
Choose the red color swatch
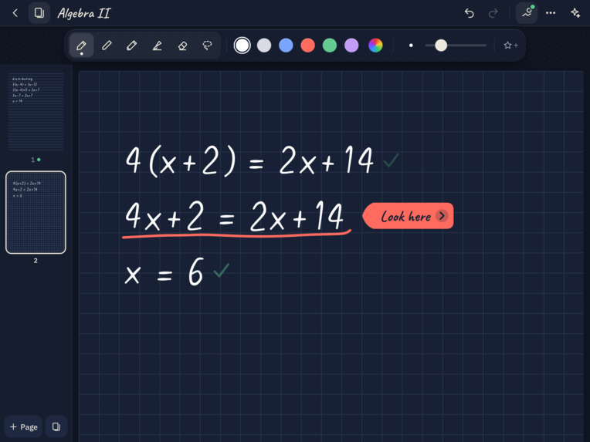pyautogui.click(x=308, y=46)
